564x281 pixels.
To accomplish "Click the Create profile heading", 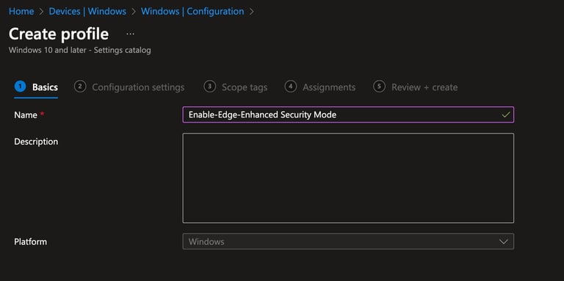I will pos(59,34).
